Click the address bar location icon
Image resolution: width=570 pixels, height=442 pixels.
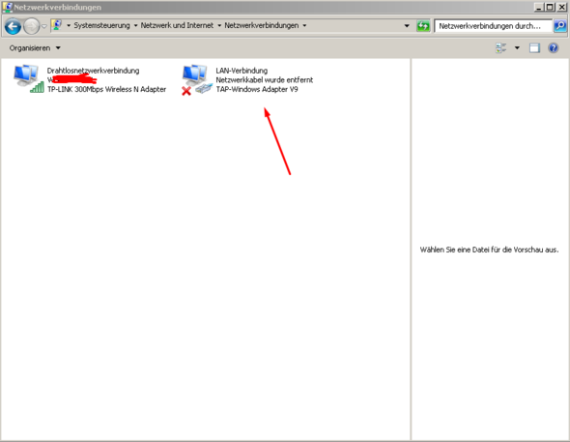coord(57,25)
